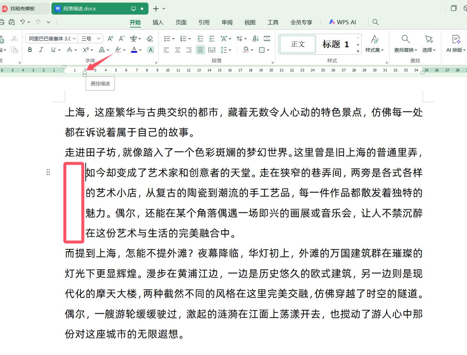Switch to the 引用 tab
Image resolution: width=467 pixels, height=355 pixels.
pos(204,22)
